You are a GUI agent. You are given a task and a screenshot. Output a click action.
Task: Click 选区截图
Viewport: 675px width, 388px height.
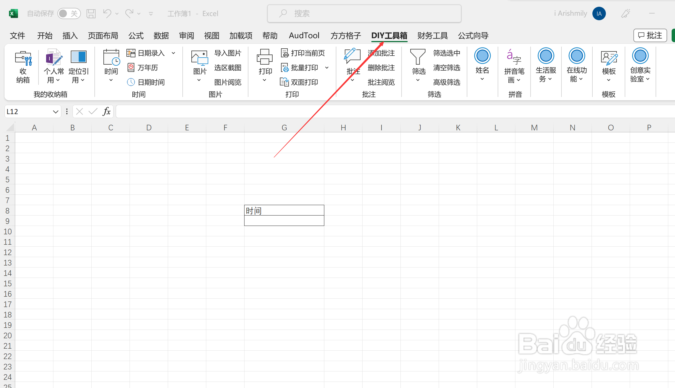click(228, 67)
